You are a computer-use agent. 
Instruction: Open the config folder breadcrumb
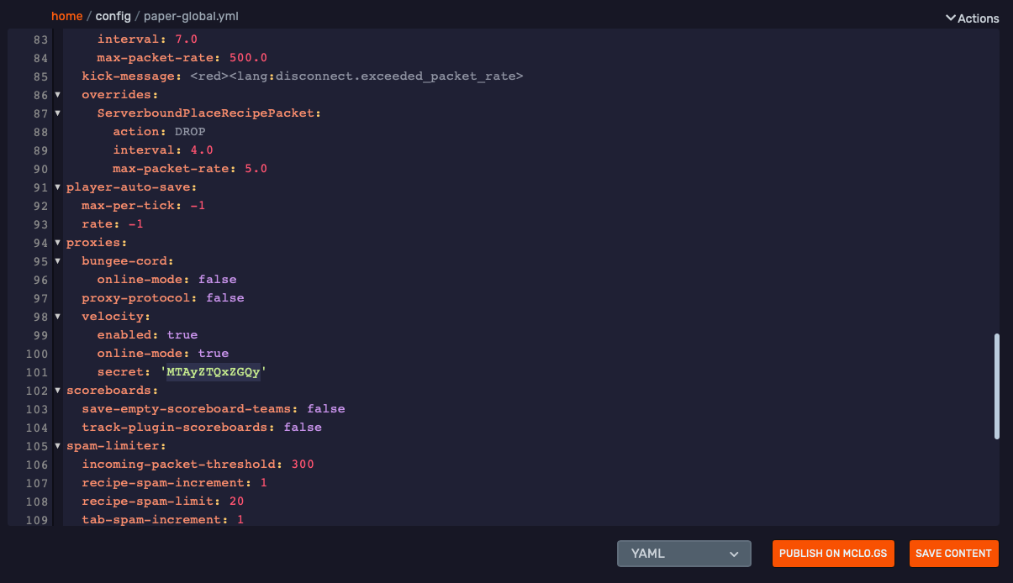(113, 16)
